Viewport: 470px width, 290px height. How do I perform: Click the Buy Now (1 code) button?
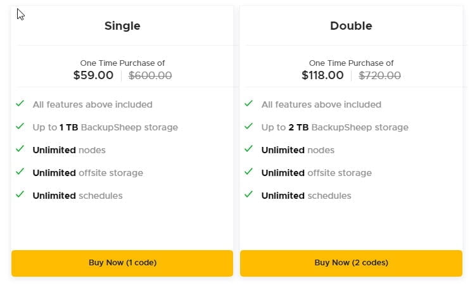(122, 263)
